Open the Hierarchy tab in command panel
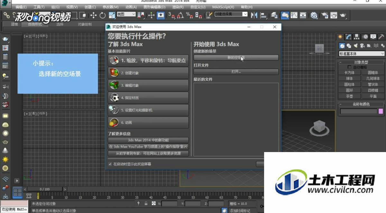The width and height of the screenshot is (386, 213). tap(357, 37)
